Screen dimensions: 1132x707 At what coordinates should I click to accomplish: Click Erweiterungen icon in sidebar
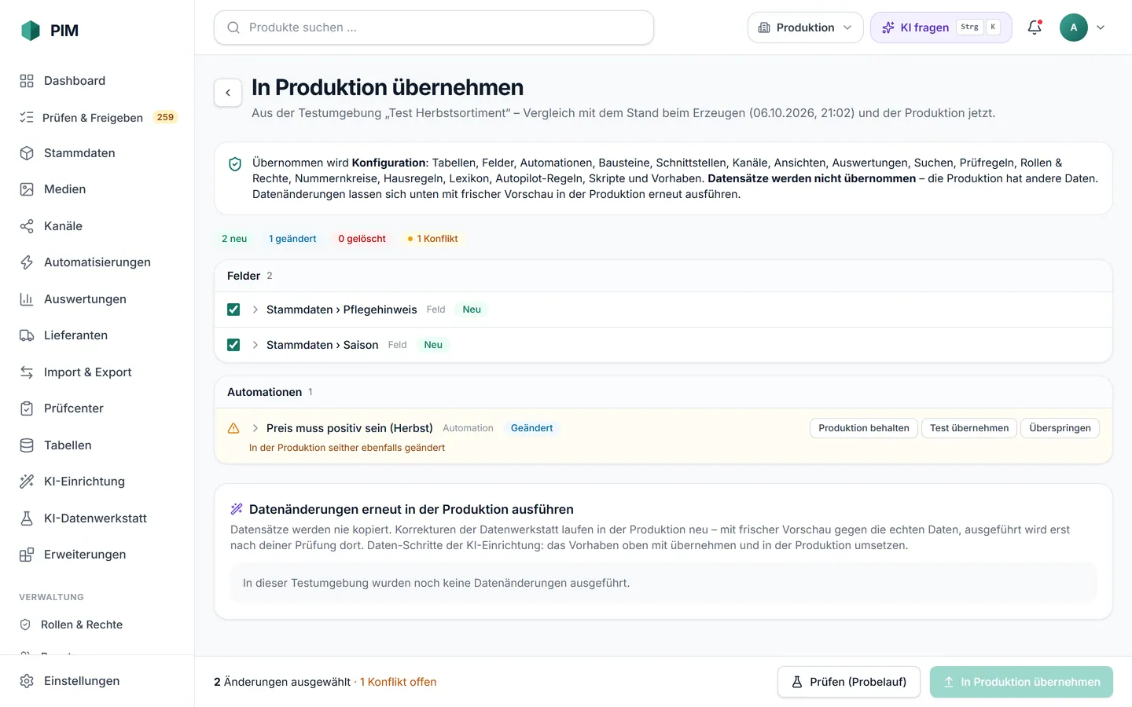27,555
